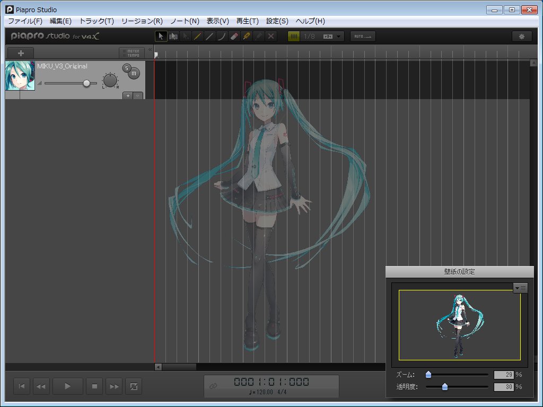Click the track pan knob
This screenshot has height=407, width=543.
110,81
